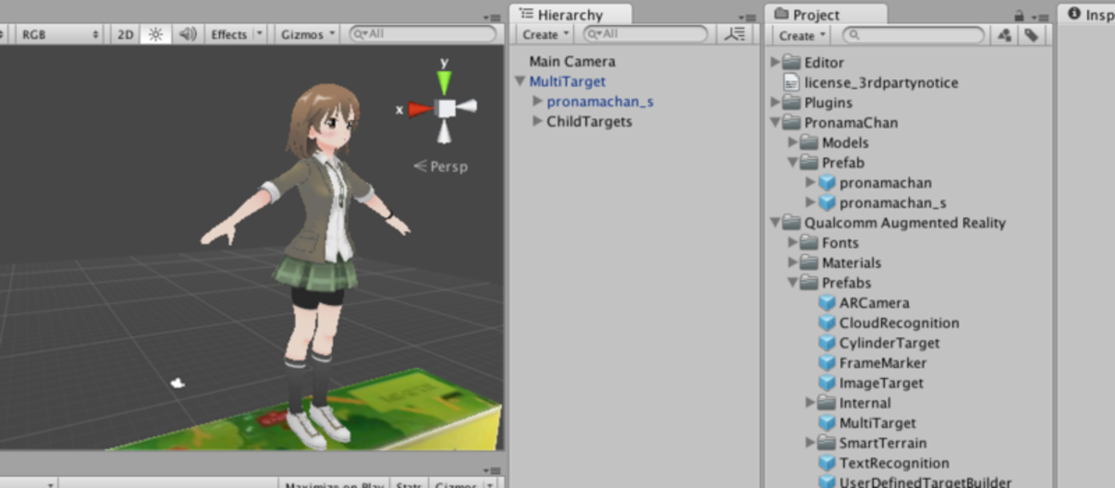
Task: Click the red X axis cone on gizmo
Action: [x=420, y=109]
